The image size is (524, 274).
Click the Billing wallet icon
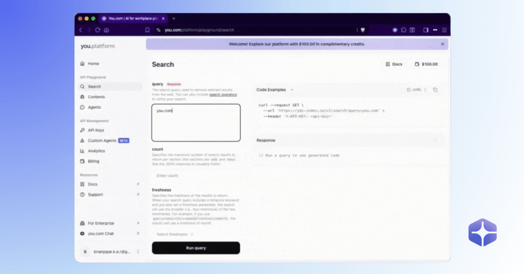(x=82, y=161)
